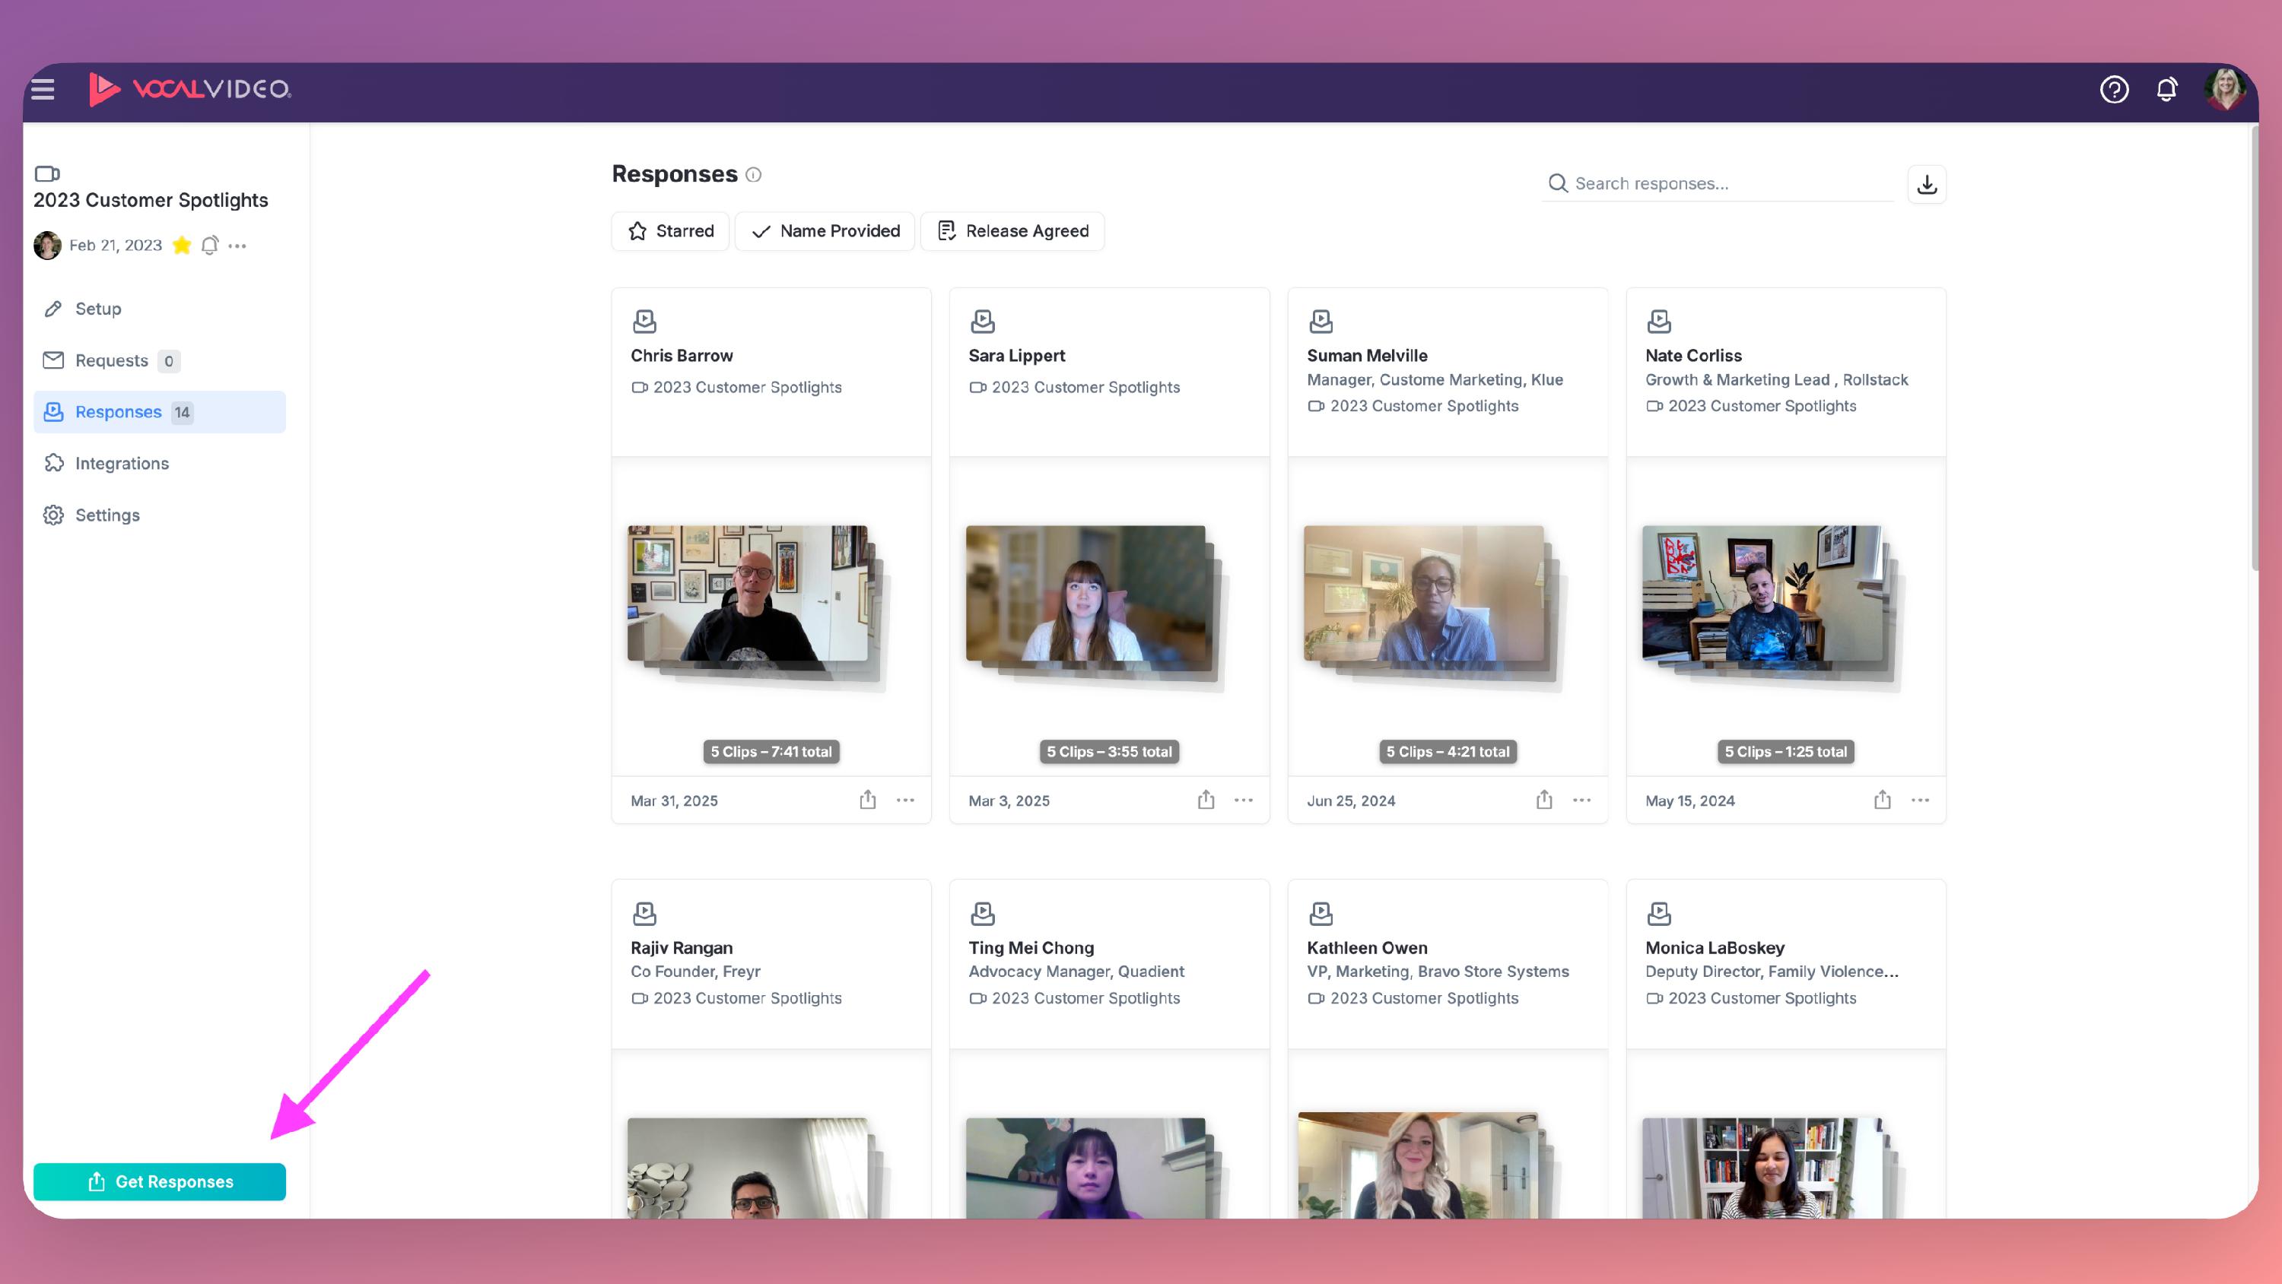The image size is (2282, 1284).
Task: Open the Integrations section
Action: pos(122,463)
